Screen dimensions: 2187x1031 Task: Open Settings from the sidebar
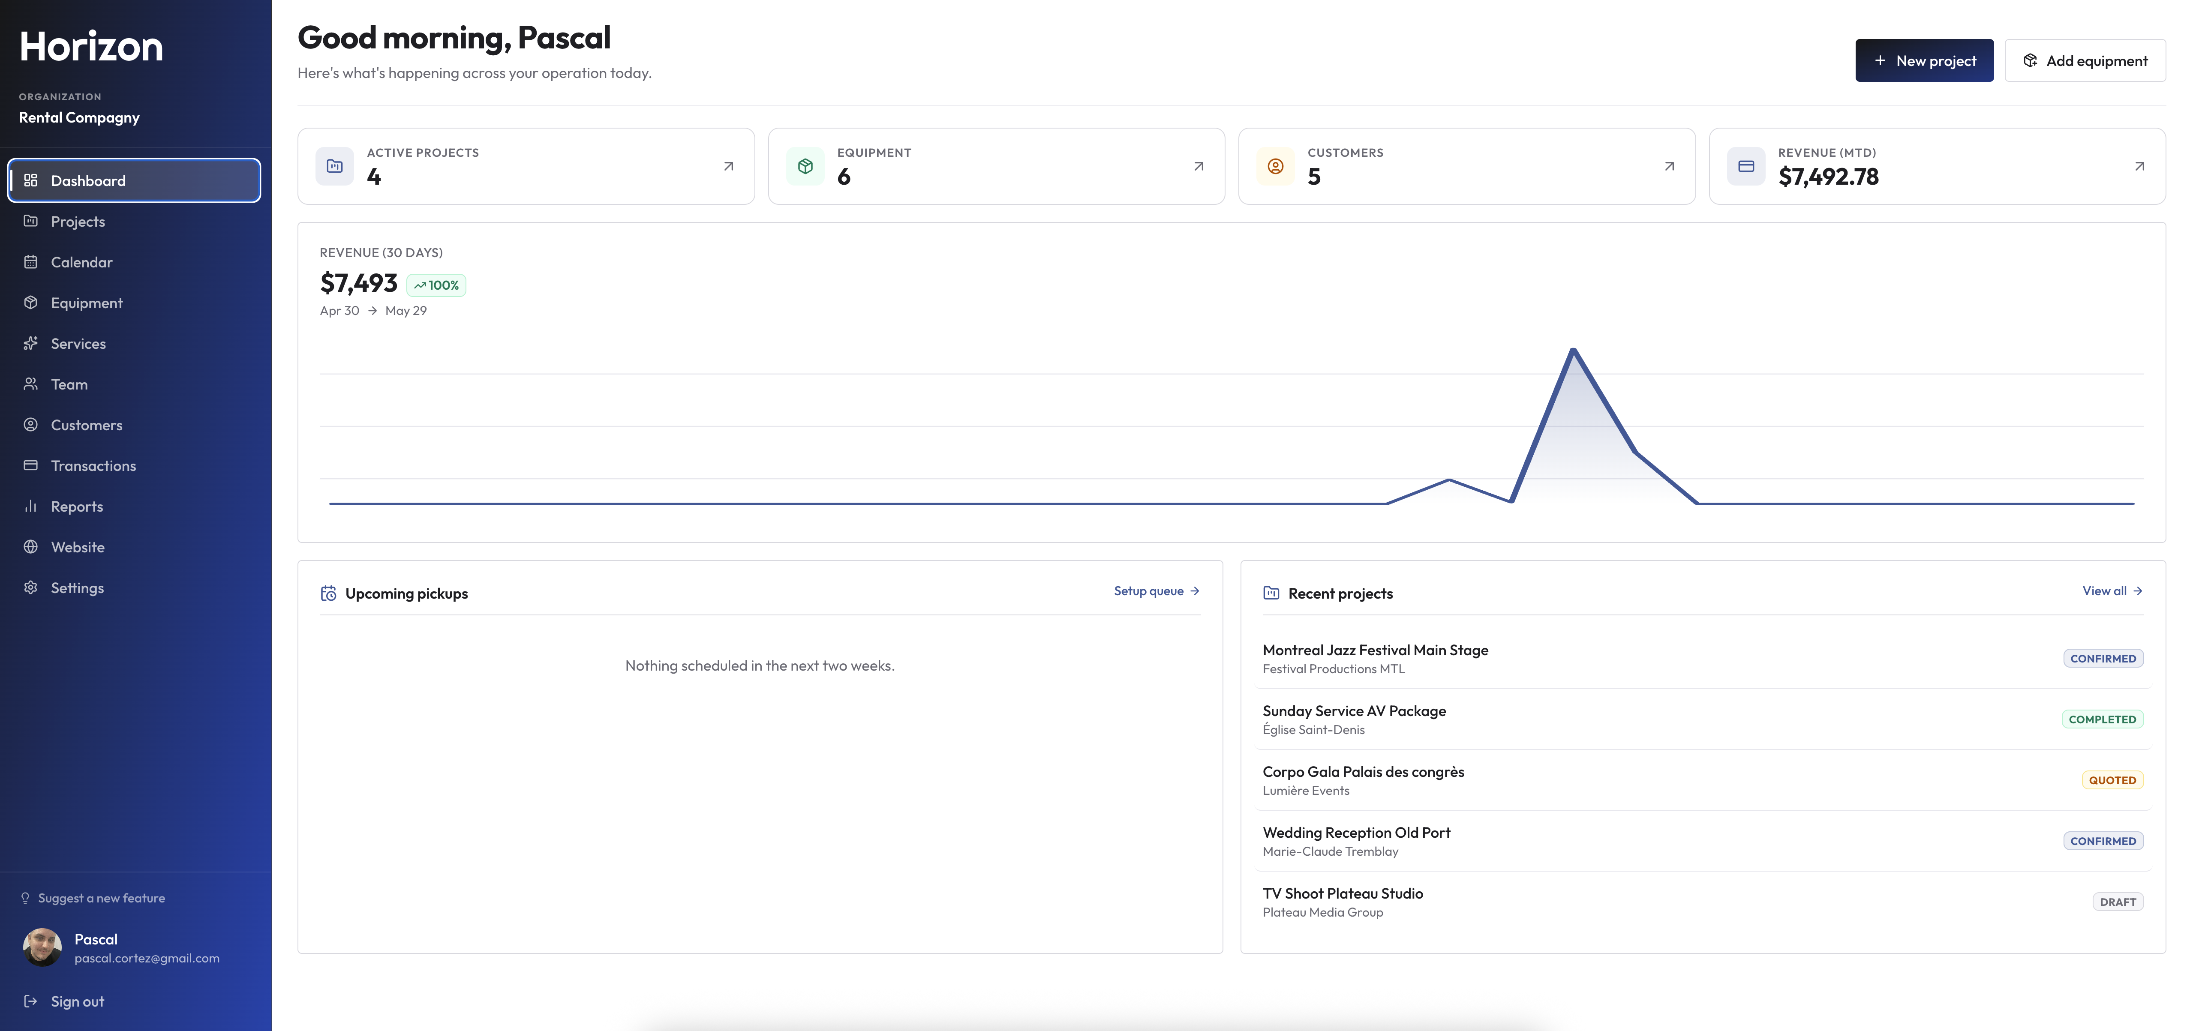point(134,587)
